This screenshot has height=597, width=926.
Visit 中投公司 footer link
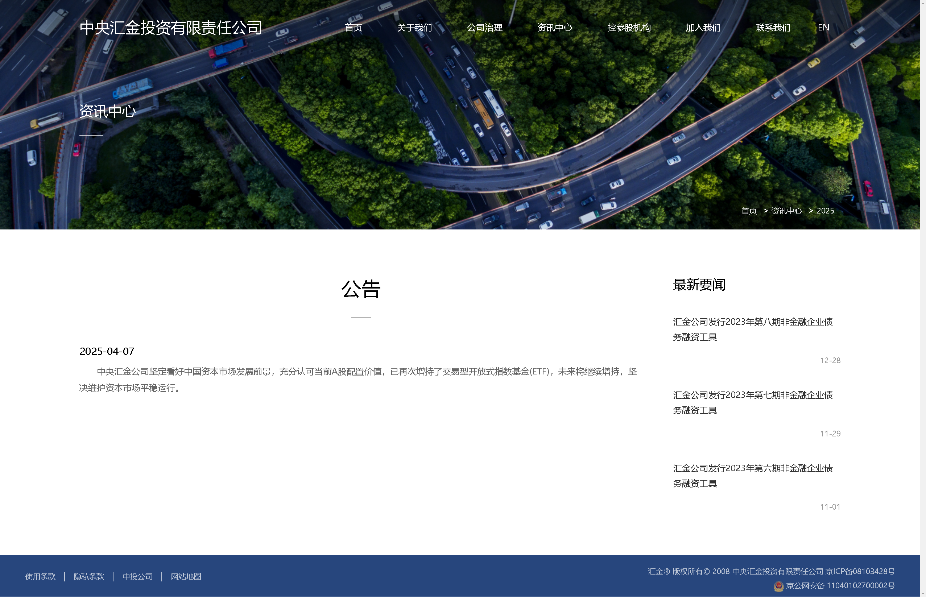click(x=137, y=576)
